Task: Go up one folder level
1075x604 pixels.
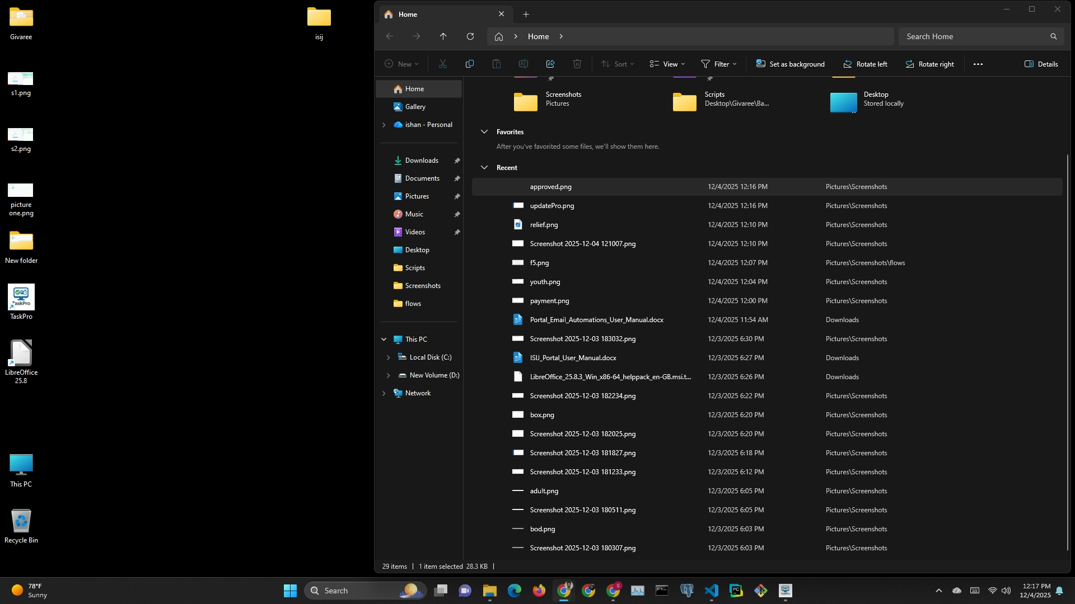Action: click(x=443, y=36)
